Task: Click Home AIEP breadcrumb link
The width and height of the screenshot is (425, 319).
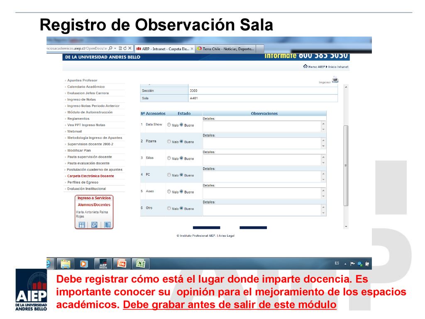Action: point(316,67)
